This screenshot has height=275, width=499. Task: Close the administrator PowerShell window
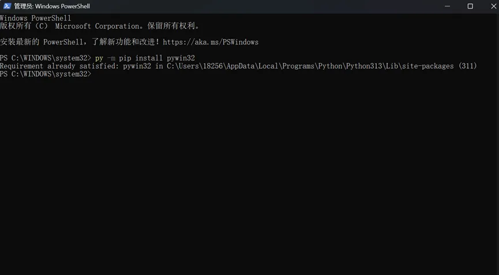[493, 6]
